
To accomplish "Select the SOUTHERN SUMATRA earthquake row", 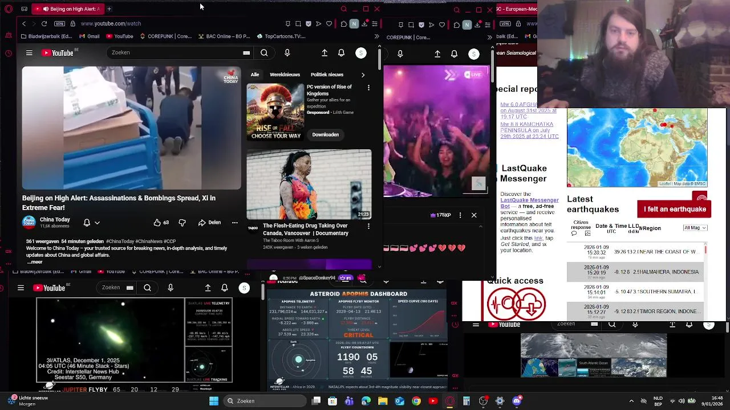I will [635, 292].
